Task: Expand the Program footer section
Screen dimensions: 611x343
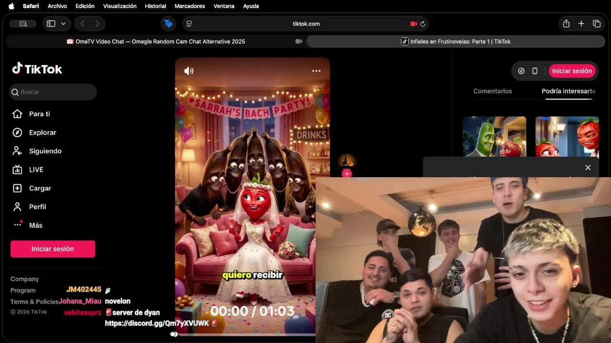Action: pos(23,290)
